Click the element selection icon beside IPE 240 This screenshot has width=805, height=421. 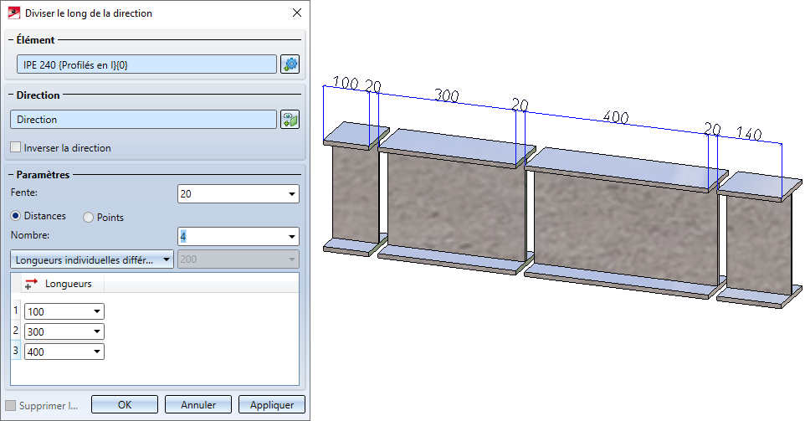click(290, 64)
